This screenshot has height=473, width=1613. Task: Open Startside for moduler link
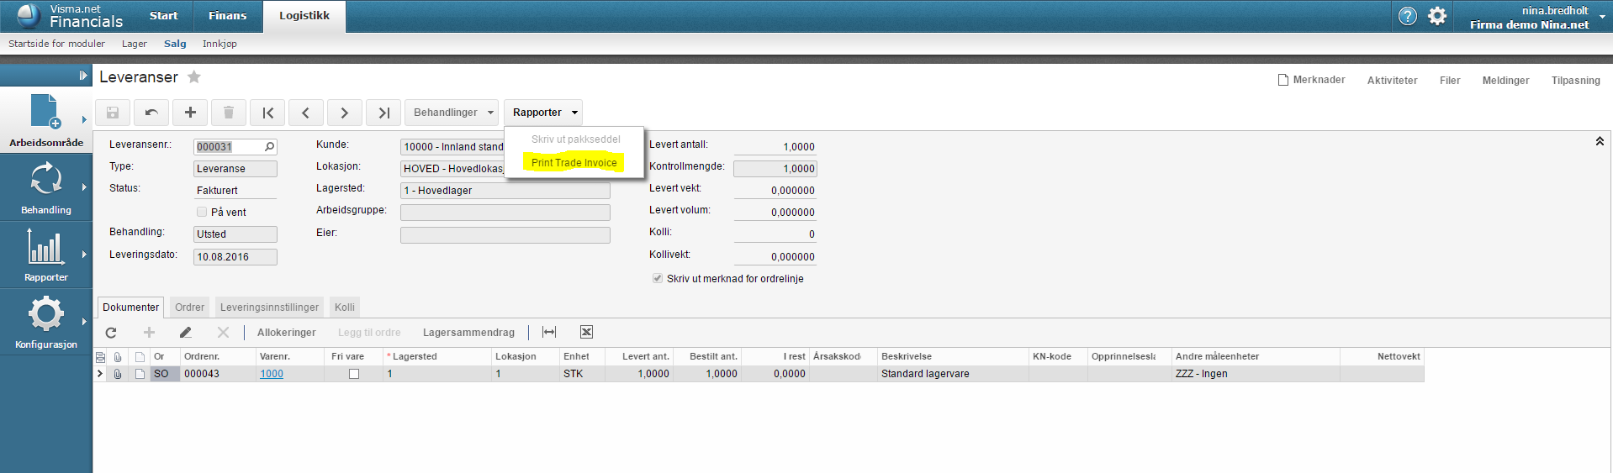(56, 44)
